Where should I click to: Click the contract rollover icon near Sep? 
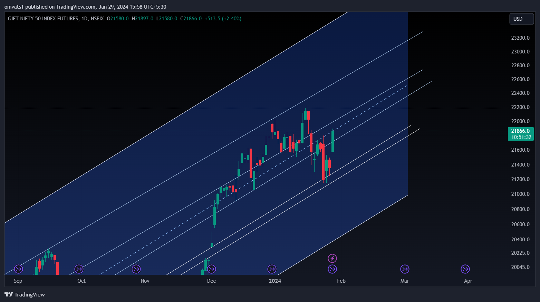[x=18, y=269]
